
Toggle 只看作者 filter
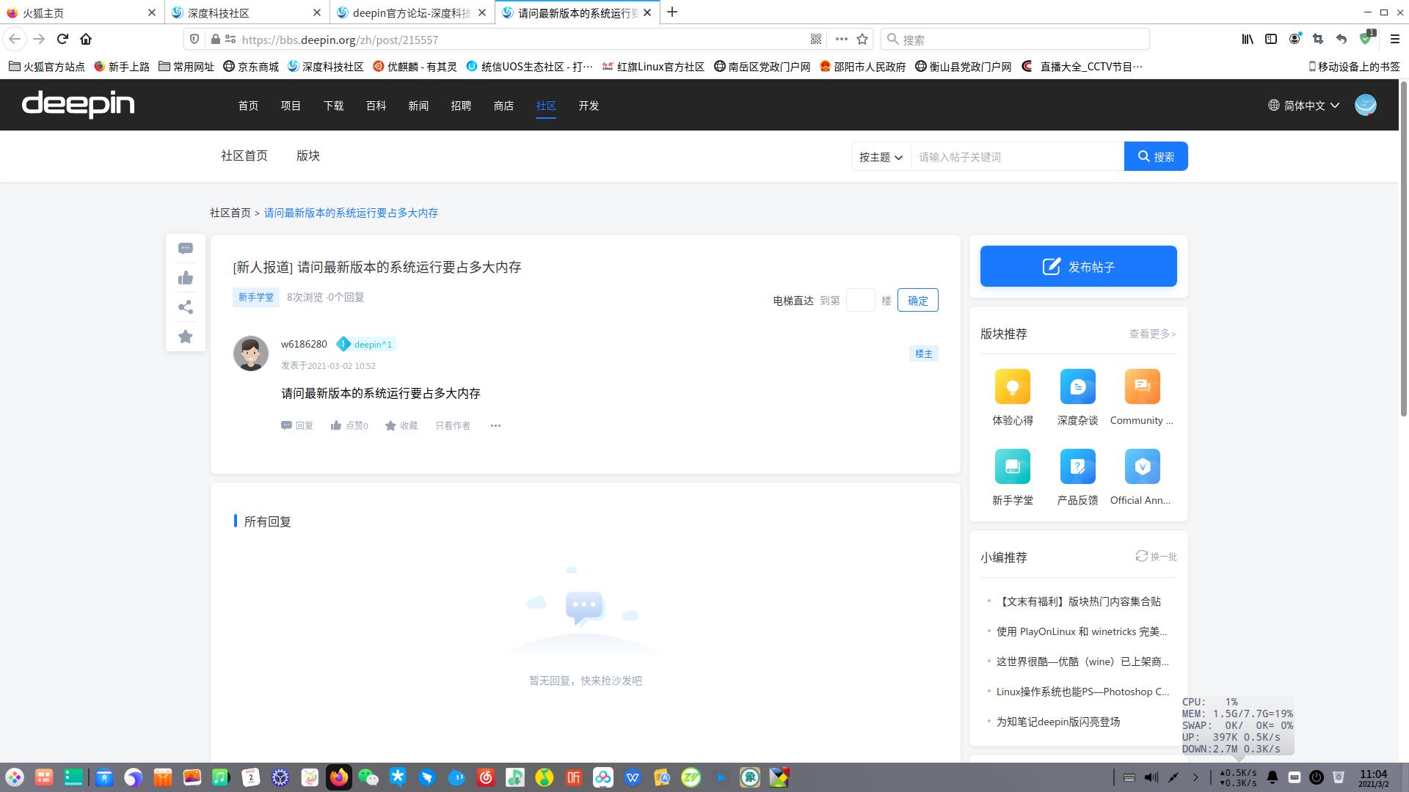click(x=453, y=425)
